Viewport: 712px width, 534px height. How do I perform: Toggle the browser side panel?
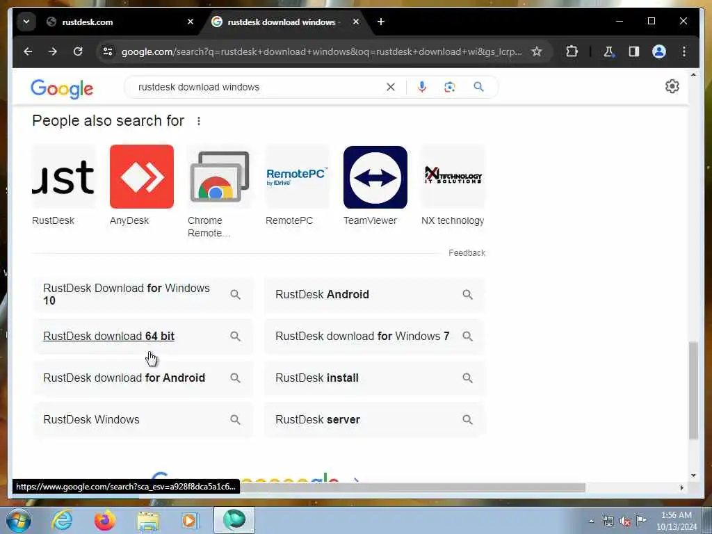pos(634,51)
